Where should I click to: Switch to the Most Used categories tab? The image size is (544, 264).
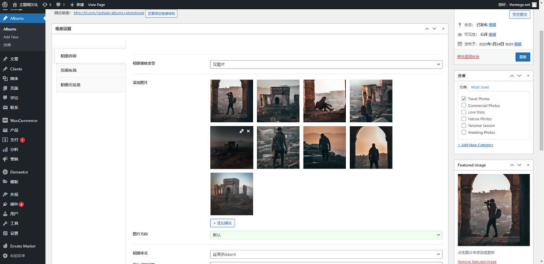pos(480,87)
